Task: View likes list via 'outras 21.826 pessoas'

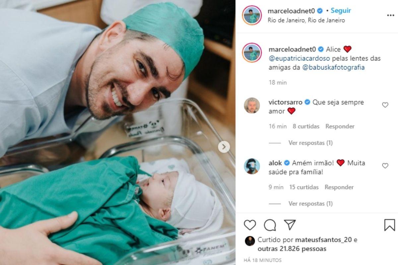Action: [292, 248]
